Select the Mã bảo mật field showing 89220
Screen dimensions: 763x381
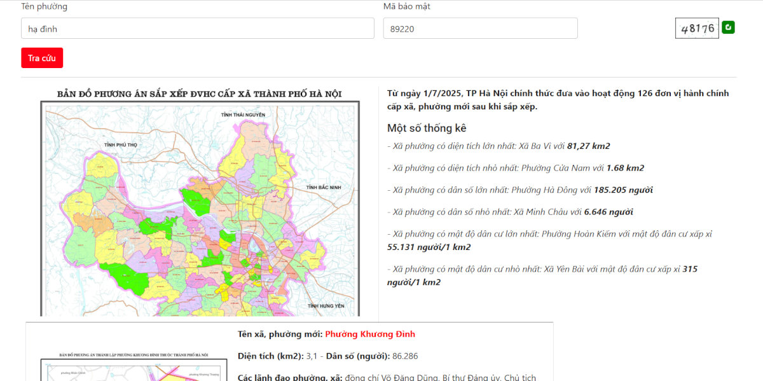click(481, 28)
